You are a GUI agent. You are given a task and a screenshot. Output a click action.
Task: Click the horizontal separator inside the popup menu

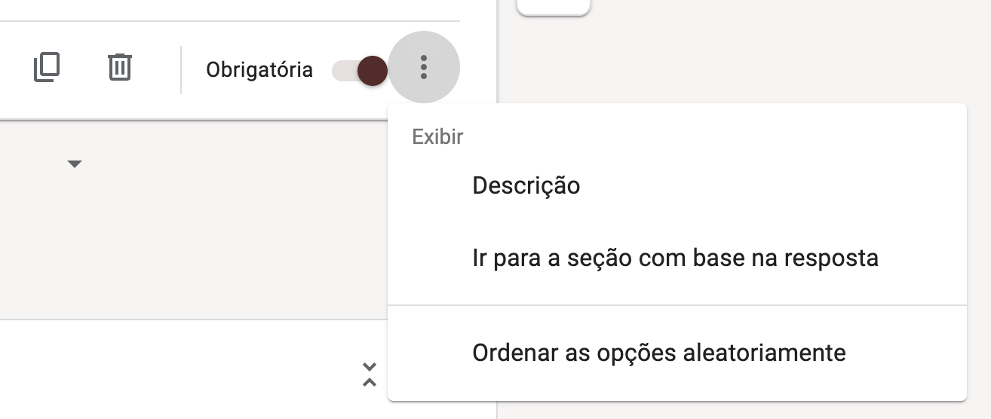(677, 305)
